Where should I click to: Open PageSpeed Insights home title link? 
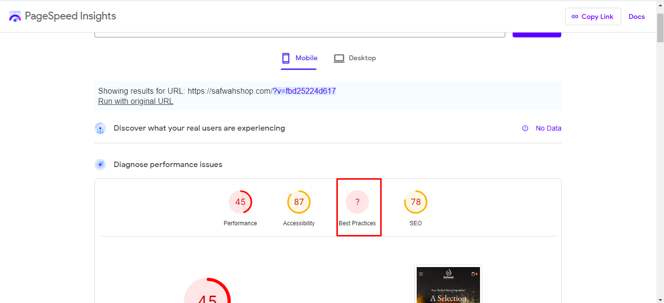pyautogui.click(x=70, y=16)
